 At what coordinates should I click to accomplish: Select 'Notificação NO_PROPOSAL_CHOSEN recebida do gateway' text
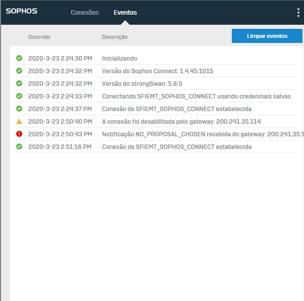pos(184,134)
